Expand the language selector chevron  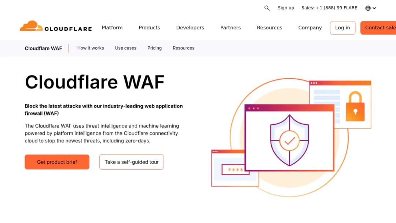tap(374, 8)
